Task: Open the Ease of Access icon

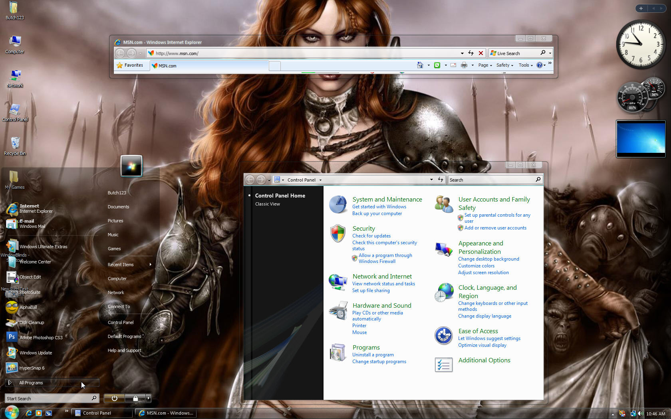Action: click(x=443, y=336)
